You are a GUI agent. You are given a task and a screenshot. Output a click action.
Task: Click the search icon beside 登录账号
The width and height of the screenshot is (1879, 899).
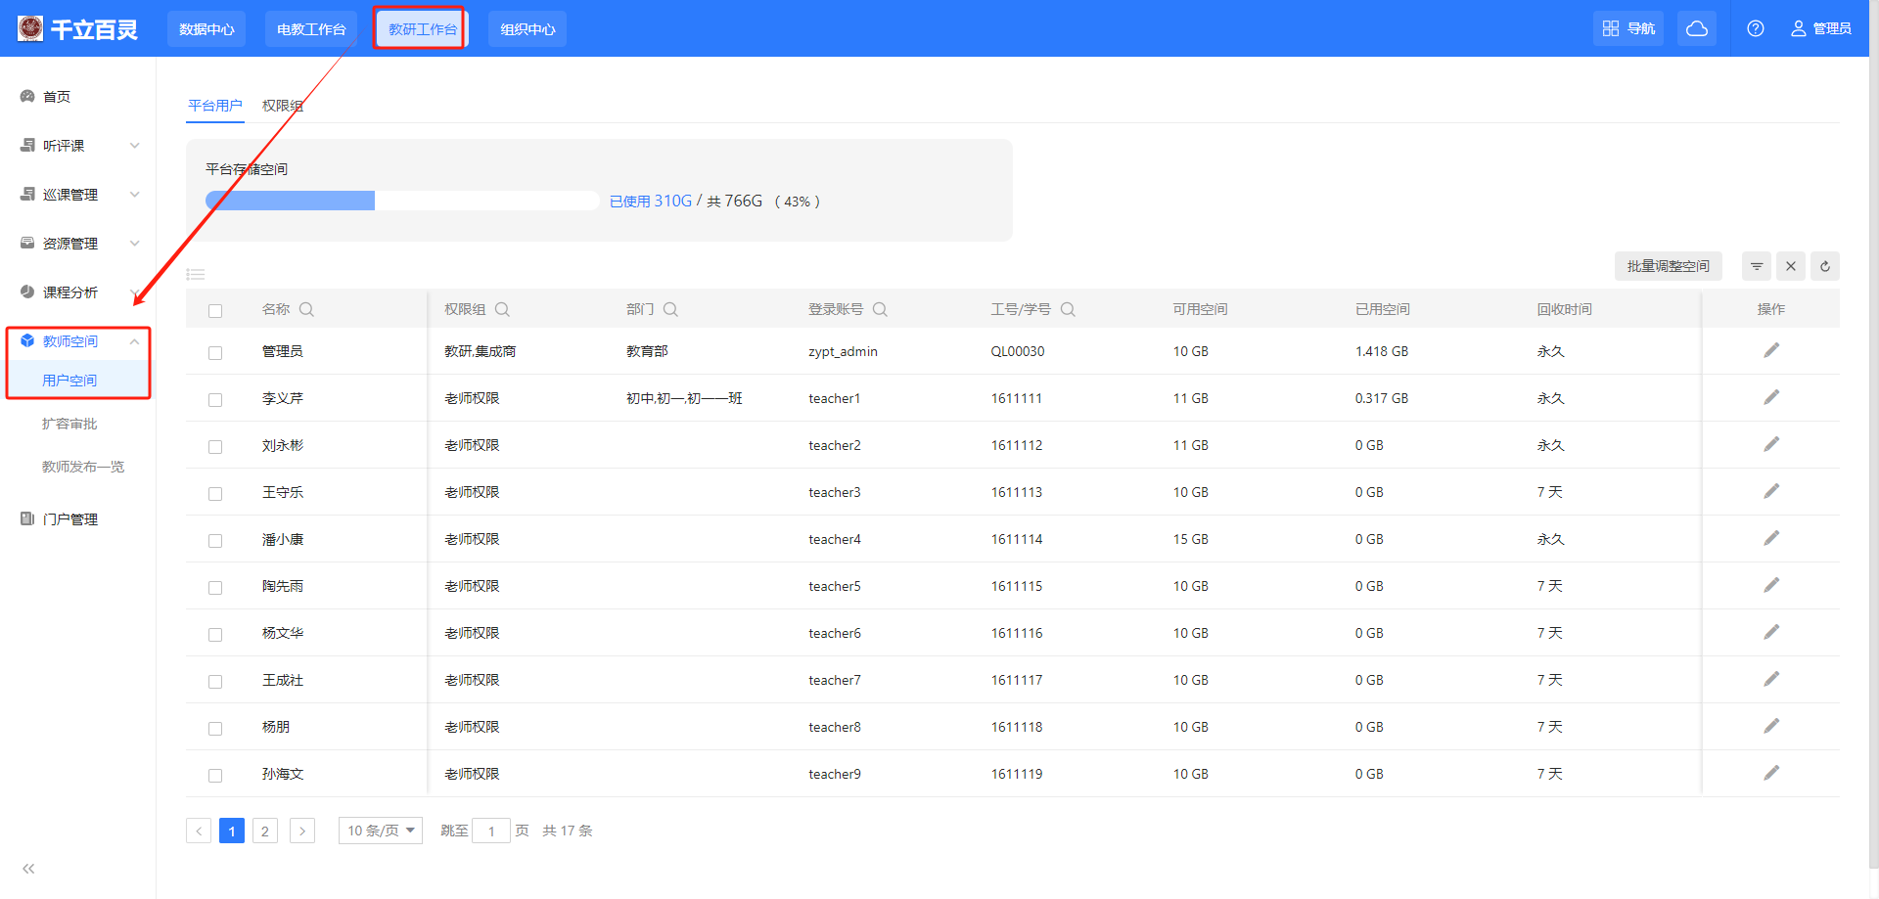(x=880, y=309)
